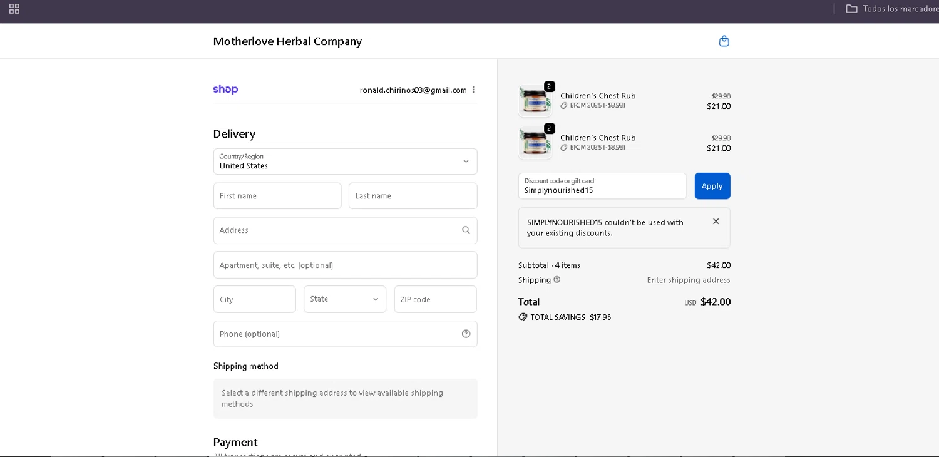Click the address search magnifier icon

click(466, 230)
